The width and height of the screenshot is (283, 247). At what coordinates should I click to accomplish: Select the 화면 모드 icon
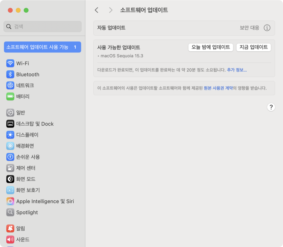[10, 179]
